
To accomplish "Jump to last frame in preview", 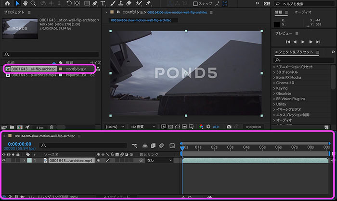I will pos(318,42).
